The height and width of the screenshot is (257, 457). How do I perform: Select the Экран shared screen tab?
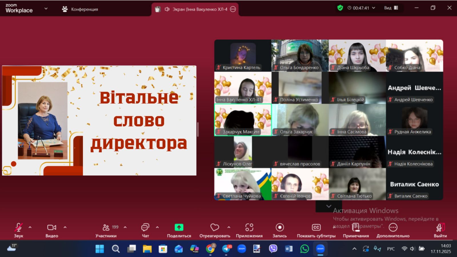(196, 9)
